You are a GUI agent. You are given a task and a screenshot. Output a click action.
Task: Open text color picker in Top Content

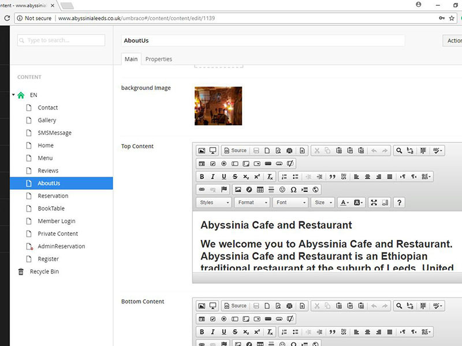pyautogui.click(x=344, y=202)
